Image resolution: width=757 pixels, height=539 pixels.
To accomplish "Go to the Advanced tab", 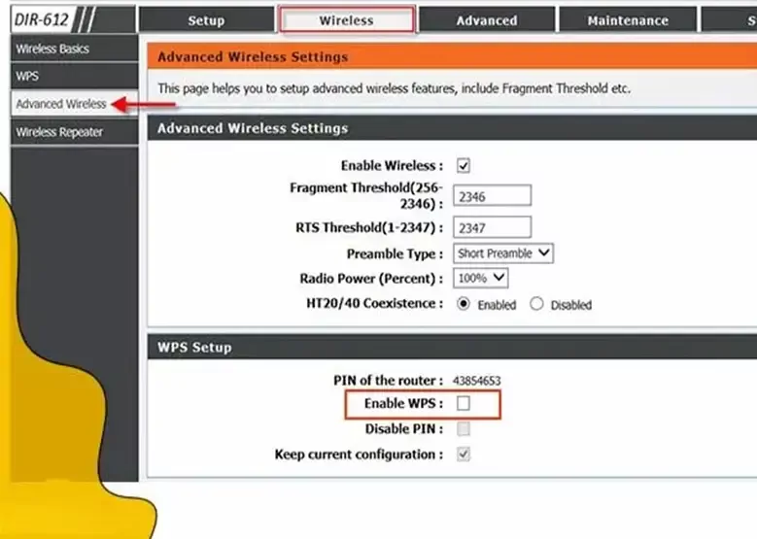I will [x=487, y=20].
